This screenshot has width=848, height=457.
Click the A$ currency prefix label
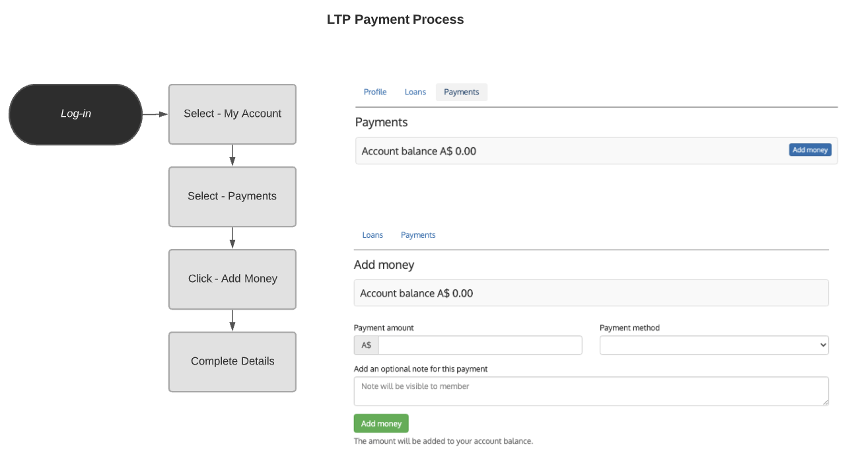click(x=366, y=345)
